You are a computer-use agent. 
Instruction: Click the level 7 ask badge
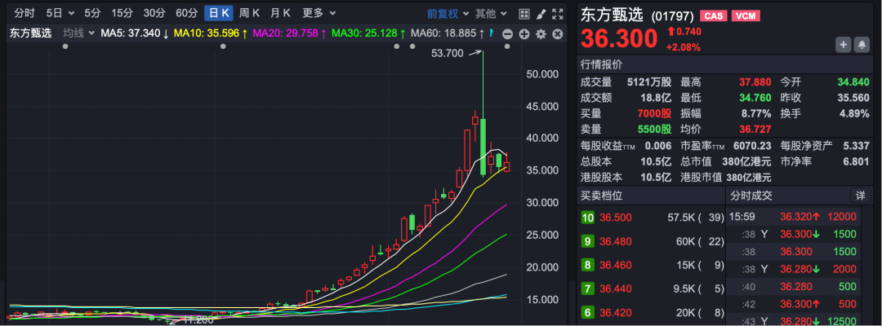pos(588,289)
